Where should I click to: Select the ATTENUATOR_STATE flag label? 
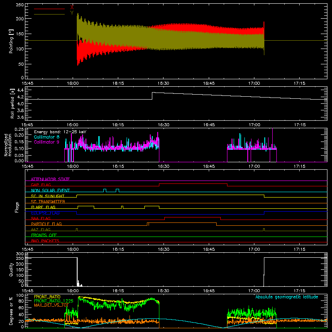50,179
